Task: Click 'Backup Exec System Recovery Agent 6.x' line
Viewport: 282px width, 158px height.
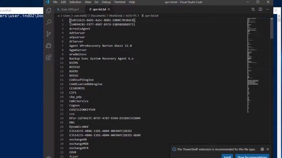Action: pos(101,58)
